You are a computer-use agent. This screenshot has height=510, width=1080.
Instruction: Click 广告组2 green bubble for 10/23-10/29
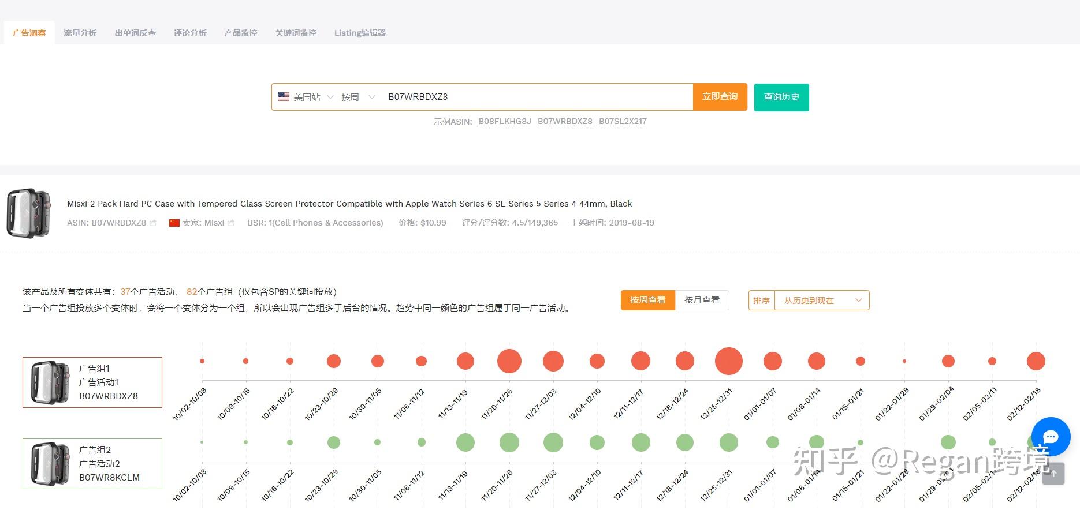point(334,442)
